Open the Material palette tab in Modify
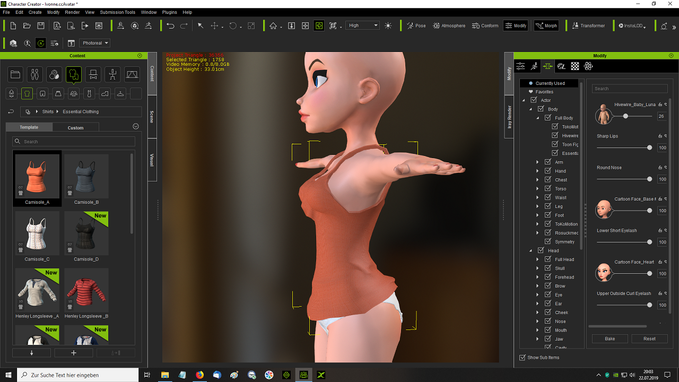The image size is (679, 382). 561,66
